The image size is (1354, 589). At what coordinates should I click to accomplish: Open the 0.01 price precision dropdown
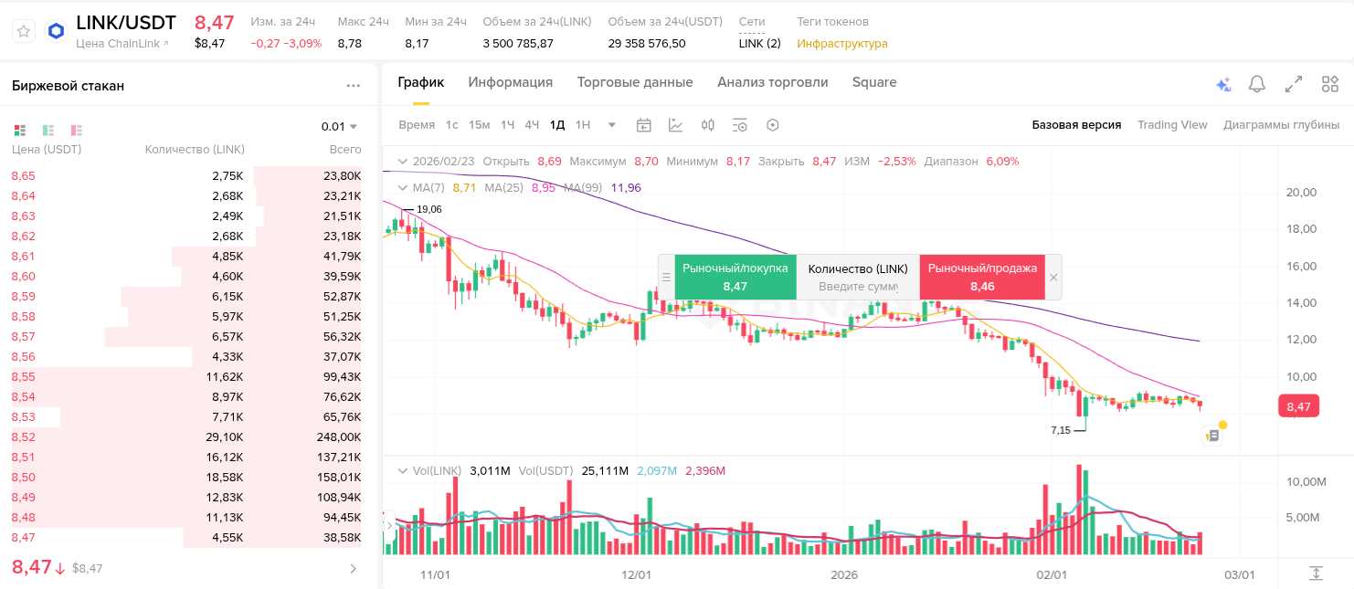coord(339,127)
